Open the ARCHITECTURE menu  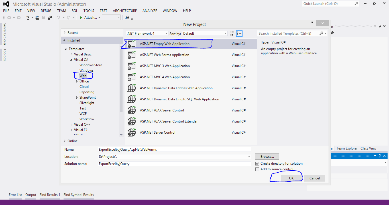(x=125, y=11)
